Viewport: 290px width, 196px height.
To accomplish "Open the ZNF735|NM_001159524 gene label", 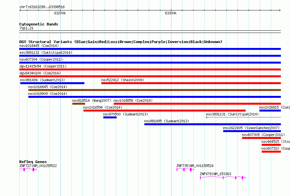I will coord(195,166).
